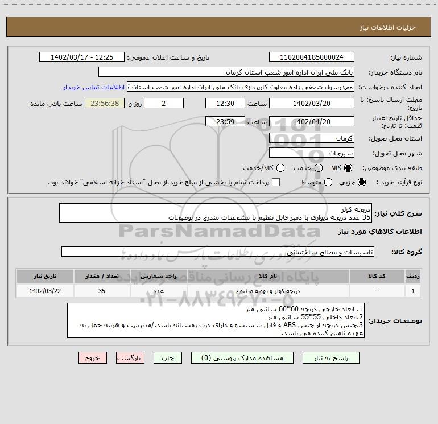438x424 pixels.
Task: Click the جزئیات اطلاعات نیاز page header
Action: 388,27
